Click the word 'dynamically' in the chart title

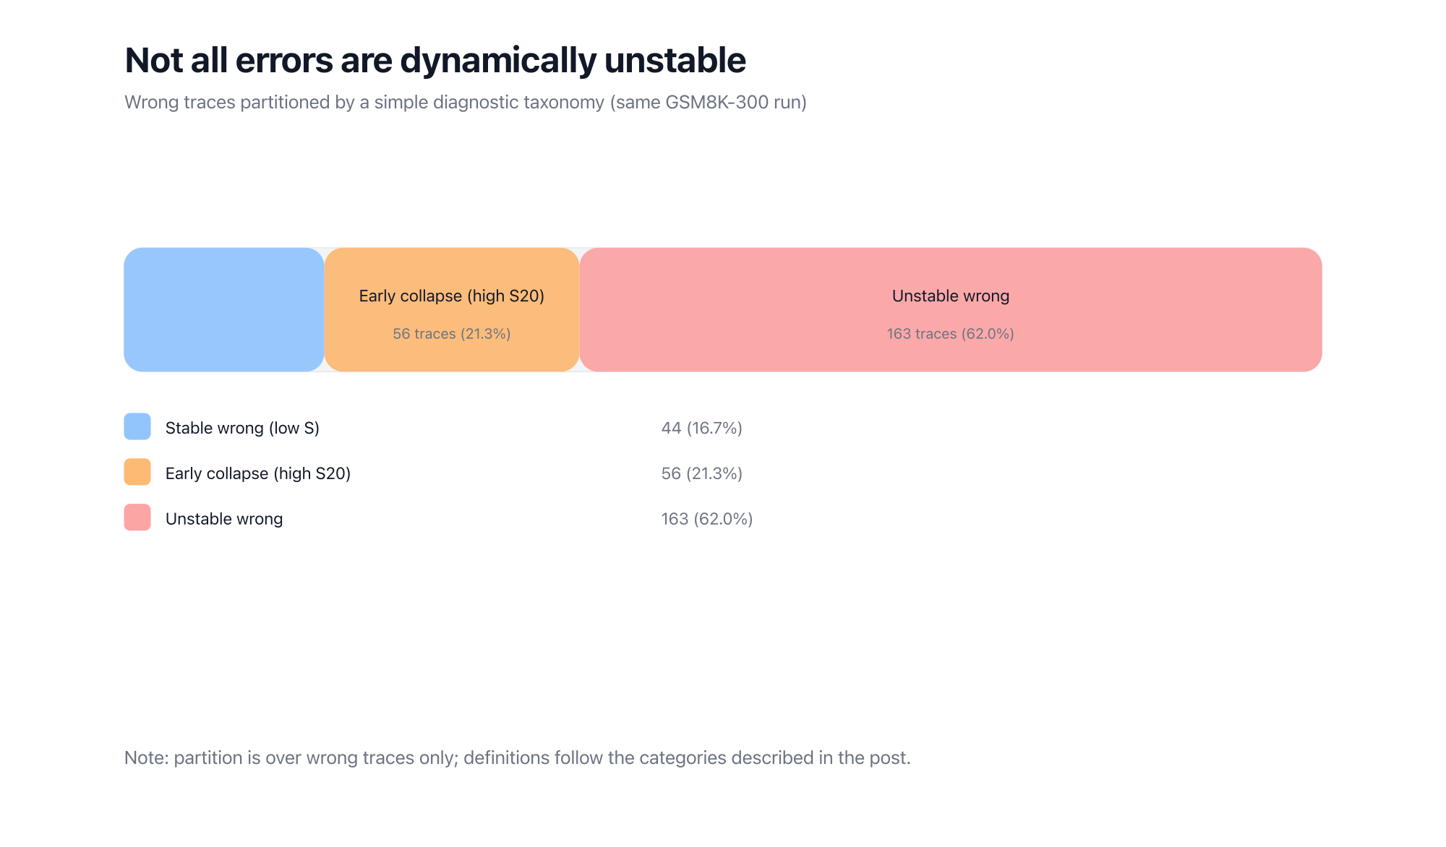tap(498, 60)
